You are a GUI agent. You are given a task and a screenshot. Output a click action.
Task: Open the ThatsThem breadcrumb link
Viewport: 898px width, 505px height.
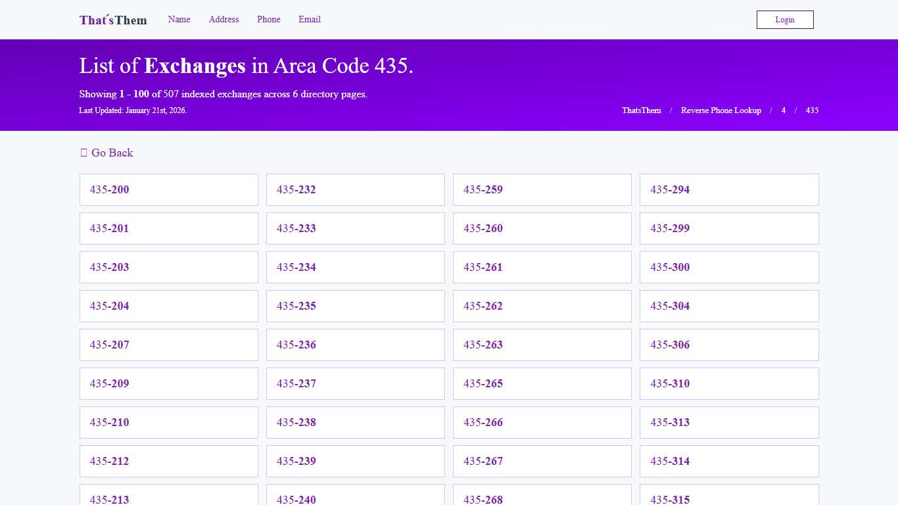641,110
